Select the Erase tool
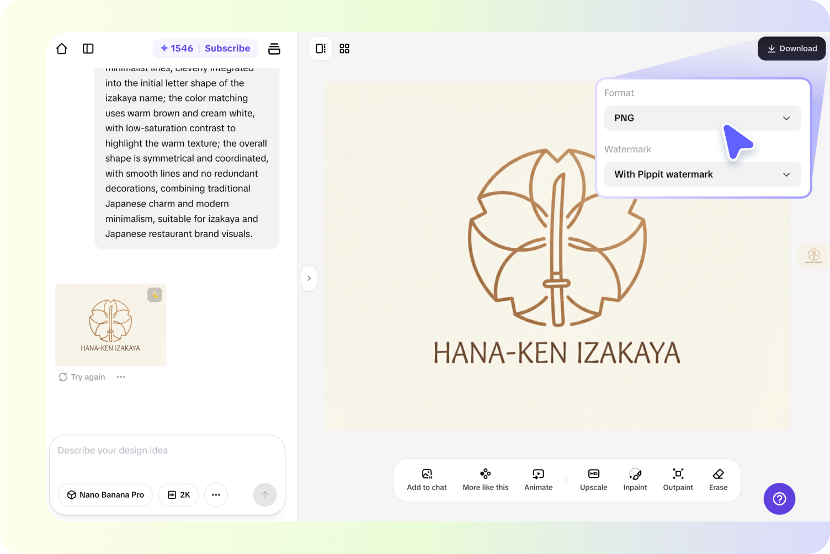 point(719,480)
